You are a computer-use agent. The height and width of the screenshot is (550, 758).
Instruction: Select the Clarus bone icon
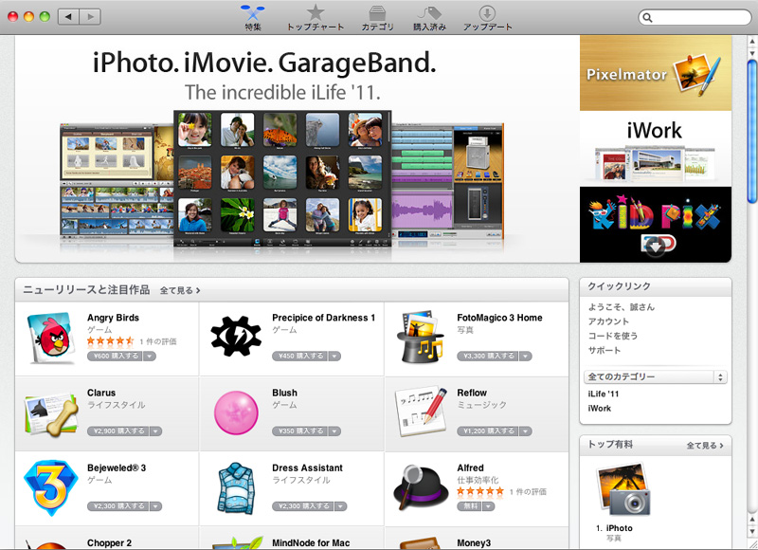[x=50, y=413]
